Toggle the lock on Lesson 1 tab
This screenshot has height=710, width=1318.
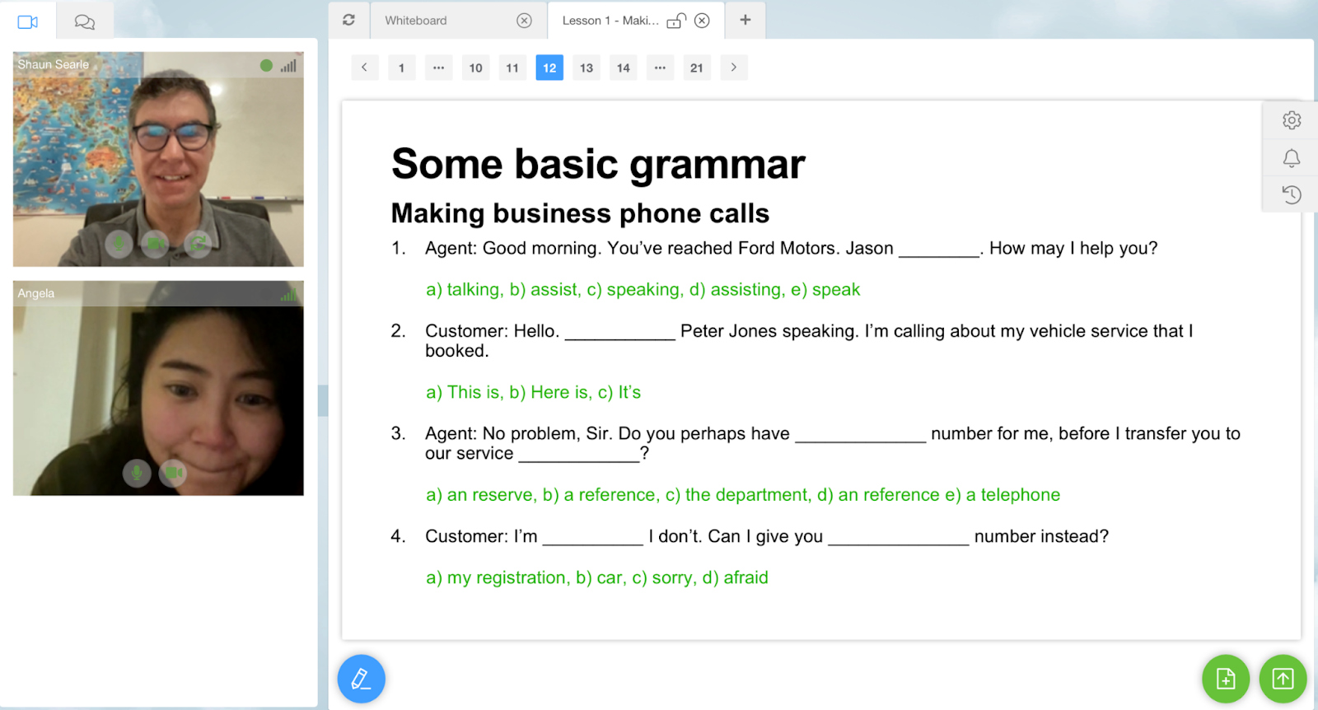(x=675, y=21)
